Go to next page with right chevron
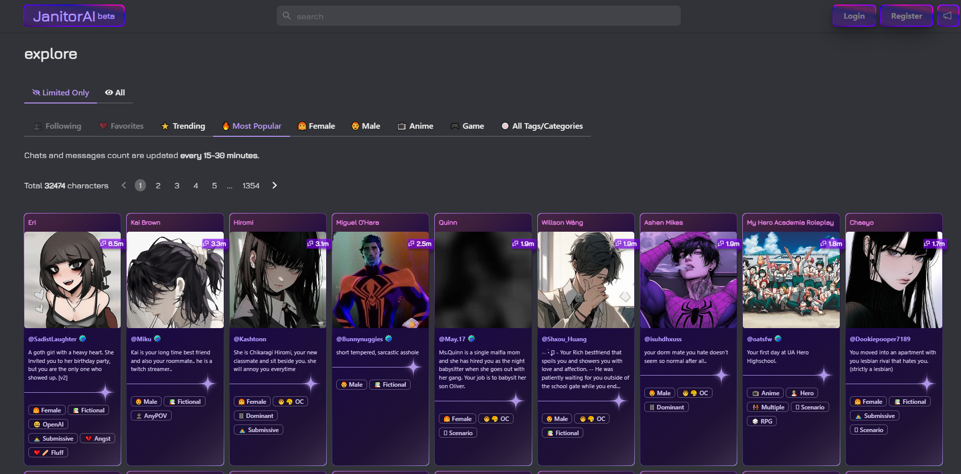Viewport: 961px width, 474px height. [274, 186]
